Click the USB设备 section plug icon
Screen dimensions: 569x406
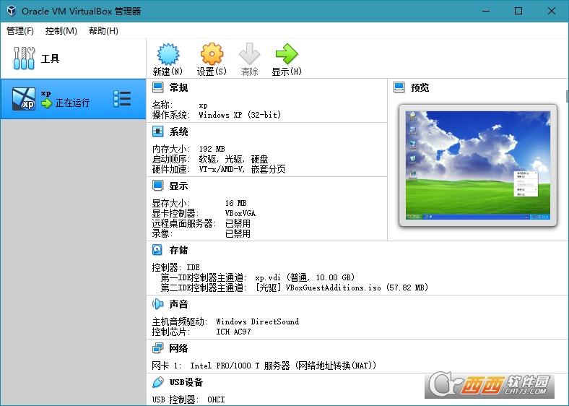pyautogui.click(x=157, y=382)
